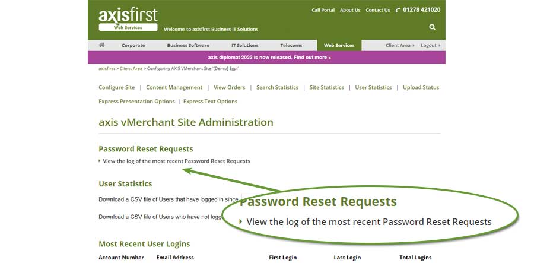Select the Web Services tab
The image size is (534, 263).
[339, 45]
